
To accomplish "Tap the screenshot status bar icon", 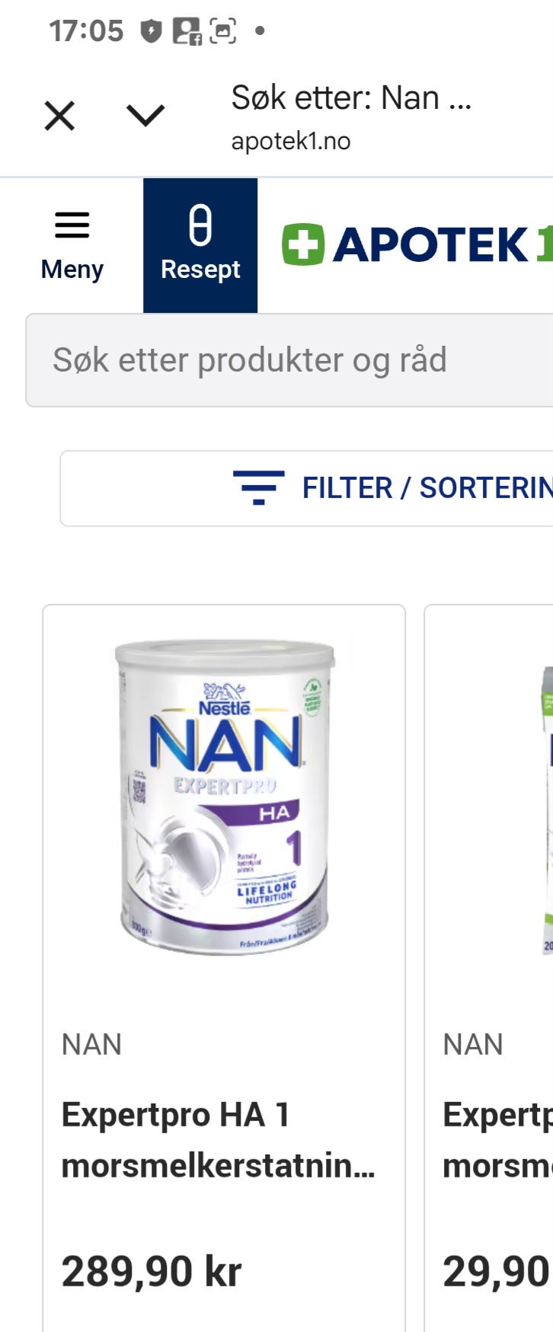I will coord(222,31).
